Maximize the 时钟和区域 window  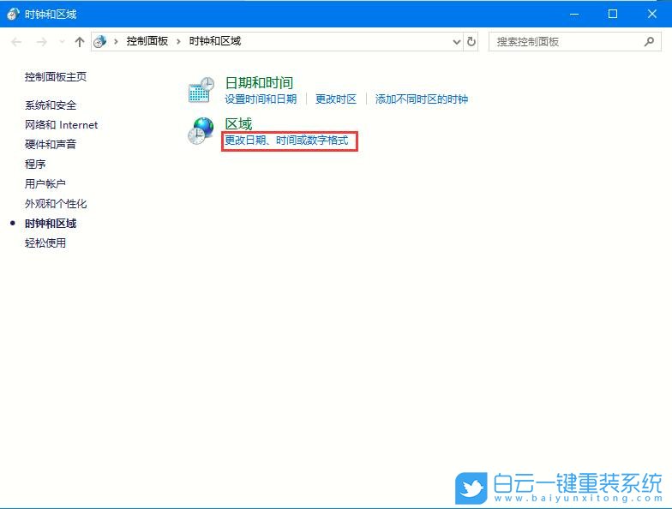(613, 14)
